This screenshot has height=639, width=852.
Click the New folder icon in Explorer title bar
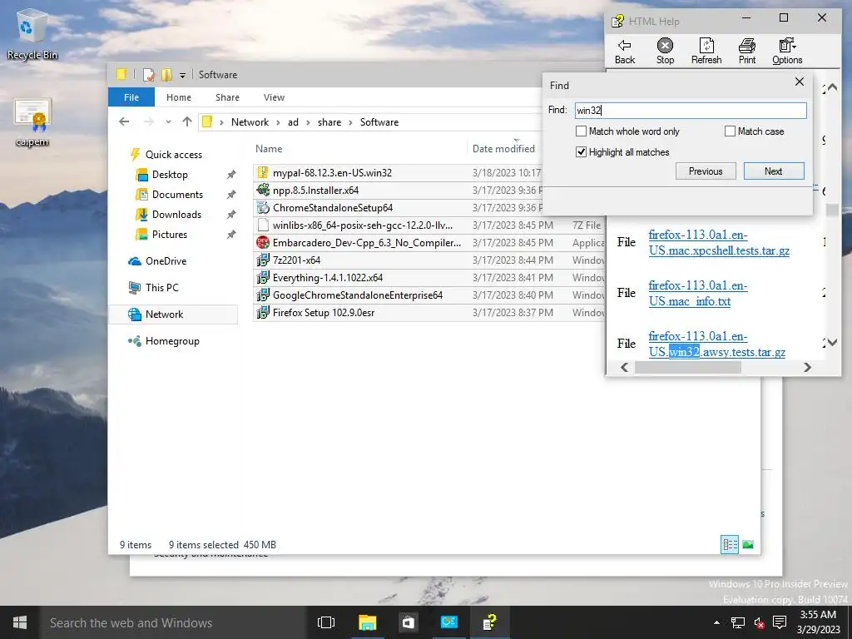[166, 75]
